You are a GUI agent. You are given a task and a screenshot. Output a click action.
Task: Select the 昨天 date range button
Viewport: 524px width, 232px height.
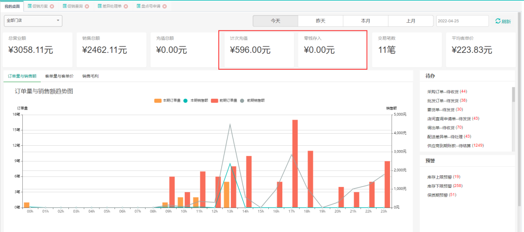320,21
